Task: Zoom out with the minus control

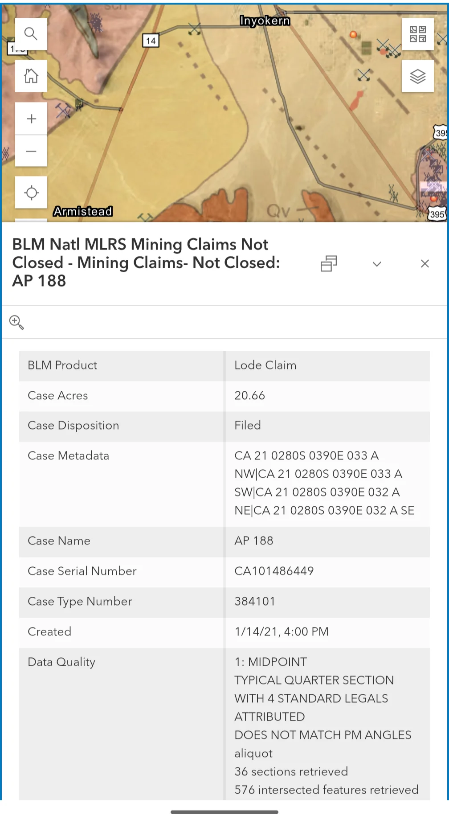Action: pyautogui.click(x=31, y=151)
